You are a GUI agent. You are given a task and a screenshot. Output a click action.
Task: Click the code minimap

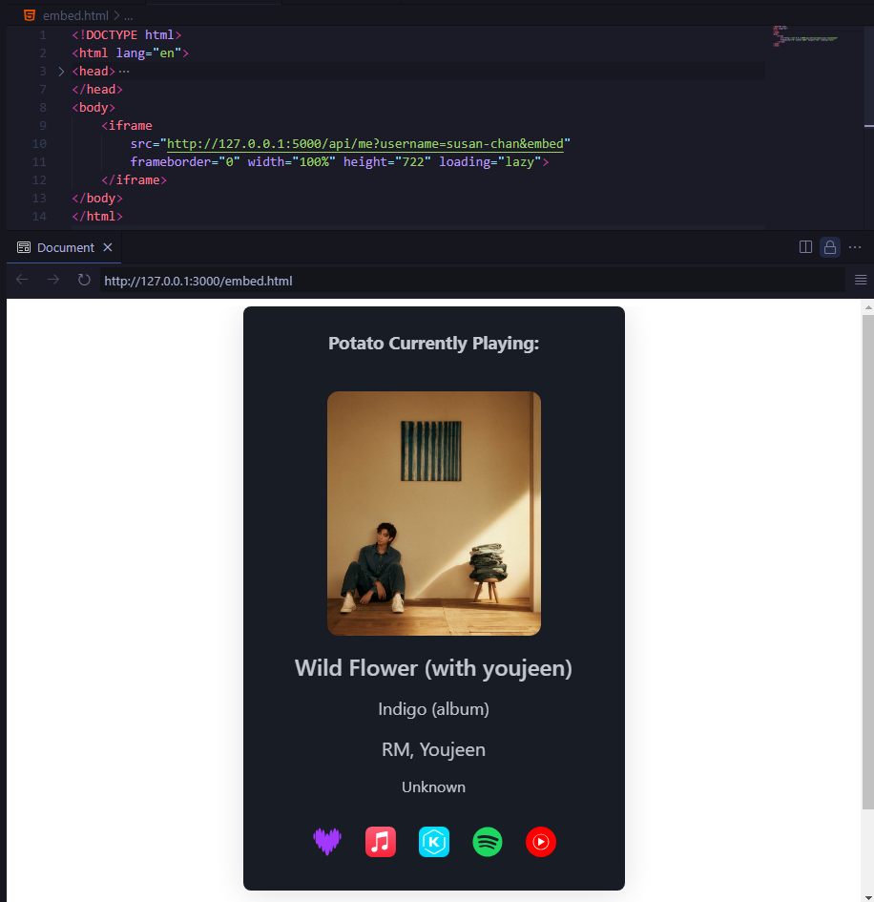click(805, 35)
